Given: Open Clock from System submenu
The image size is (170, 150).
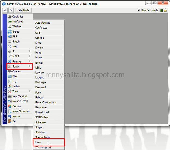Looking at the screenshot, I should coord(49,33).
